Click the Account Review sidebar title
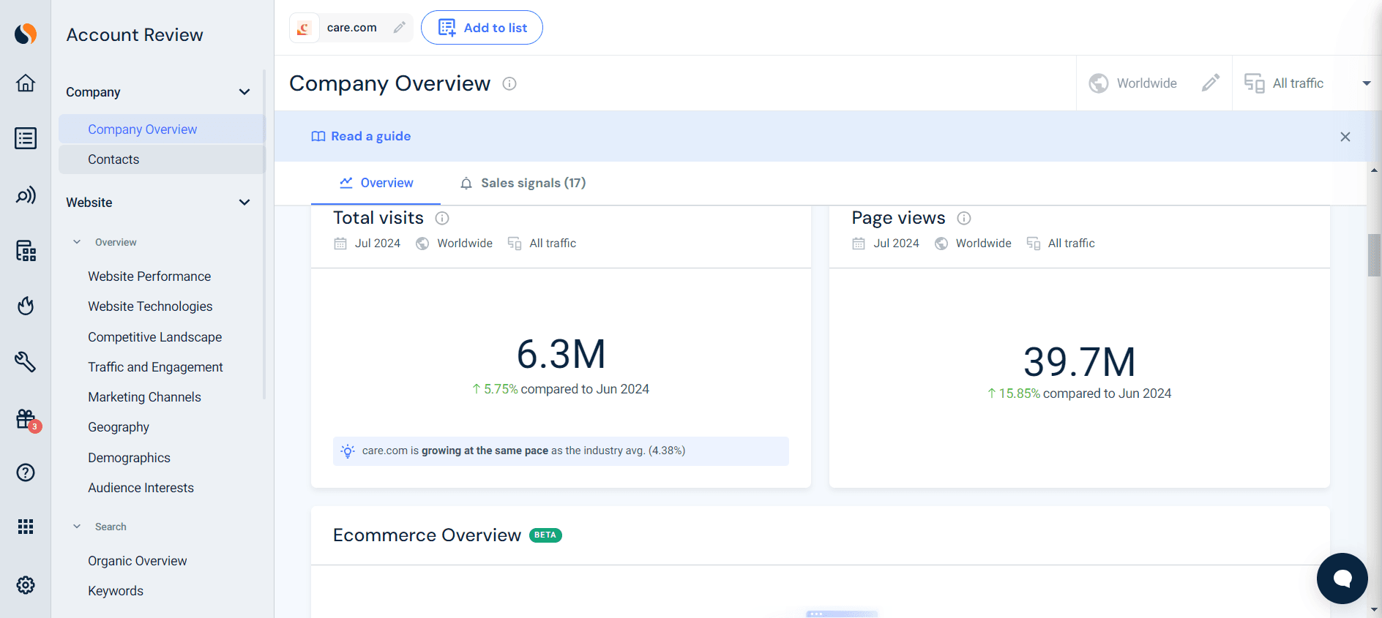 tap(135, 35)
